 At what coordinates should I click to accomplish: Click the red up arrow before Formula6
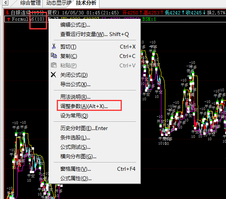[9, 19]
